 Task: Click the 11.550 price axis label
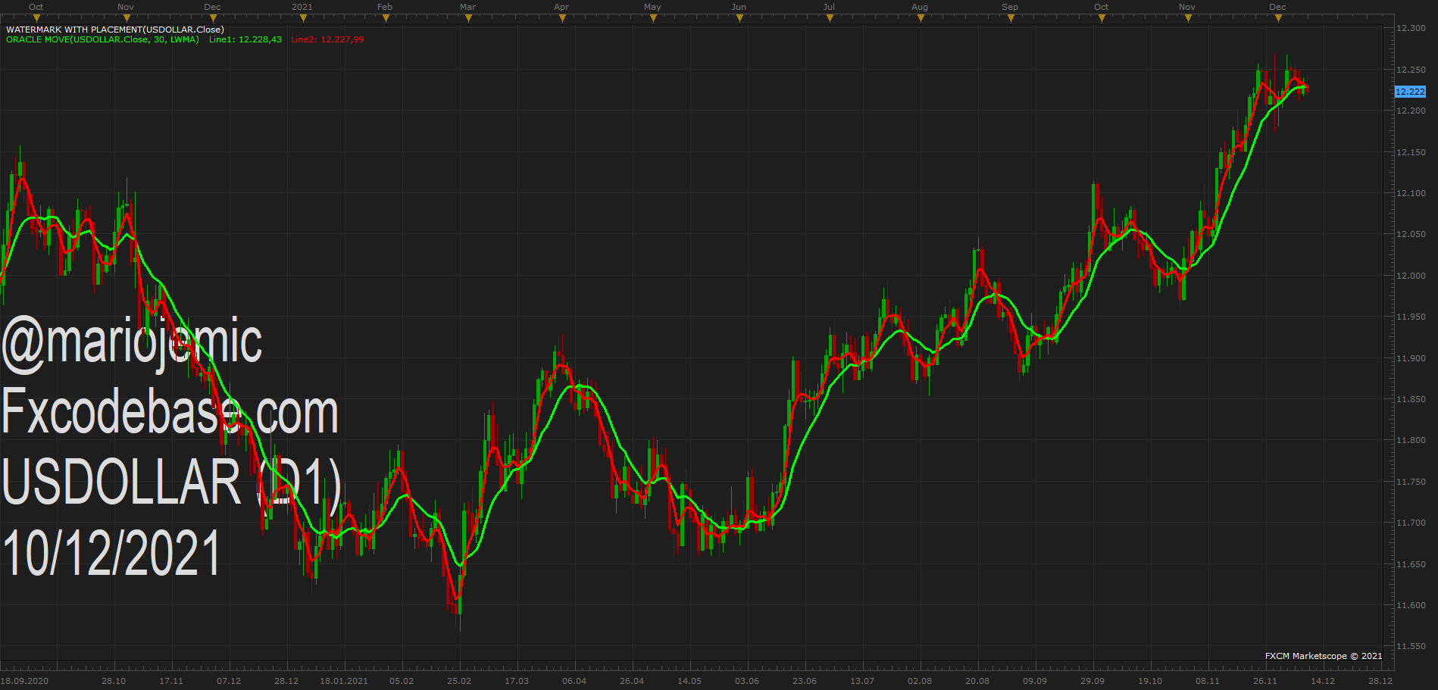(x=1411, y=646)
